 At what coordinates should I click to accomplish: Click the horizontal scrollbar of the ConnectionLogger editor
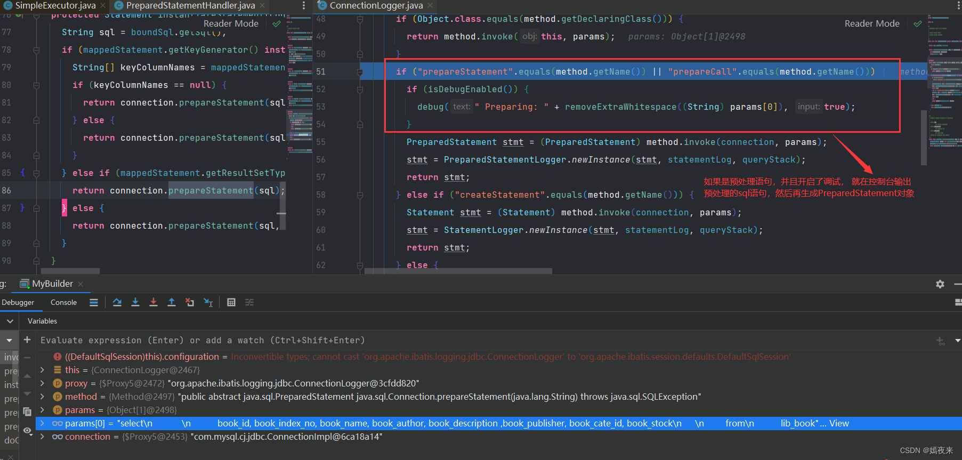click(458, 271)
